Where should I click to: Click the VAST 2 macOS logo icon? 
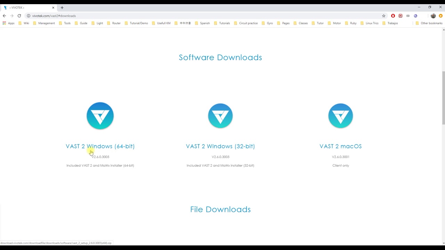point(341,116)
